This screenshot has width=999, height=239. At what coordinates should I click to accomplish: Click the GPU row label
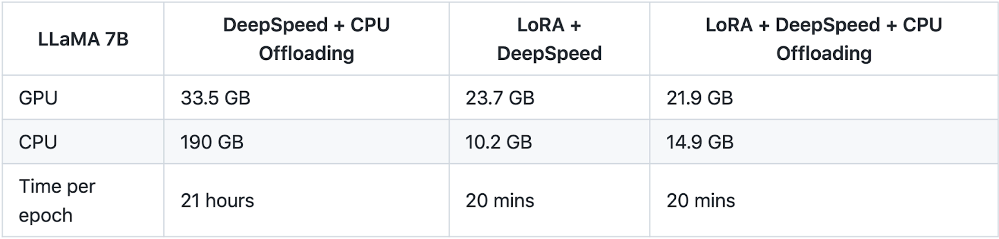pos(38,98)
